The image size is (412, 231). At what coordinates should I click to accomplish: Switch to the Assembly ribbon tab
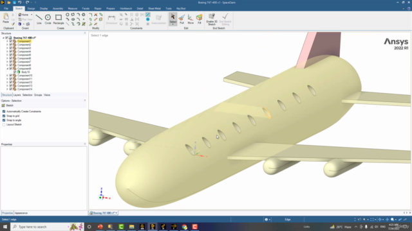click(58, 8)
